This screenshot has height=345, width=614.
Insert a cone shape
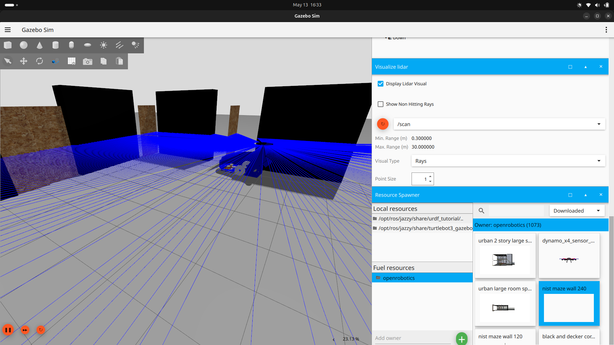point(40,45)
